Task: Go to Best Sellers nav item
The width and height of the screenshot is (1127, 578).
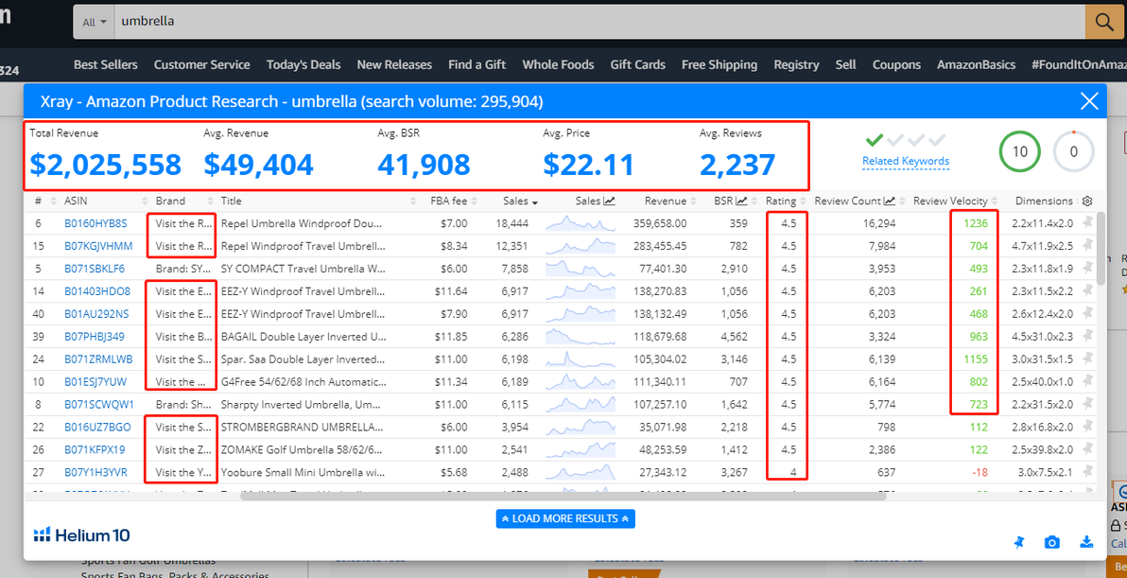Action: pos(106,64)
